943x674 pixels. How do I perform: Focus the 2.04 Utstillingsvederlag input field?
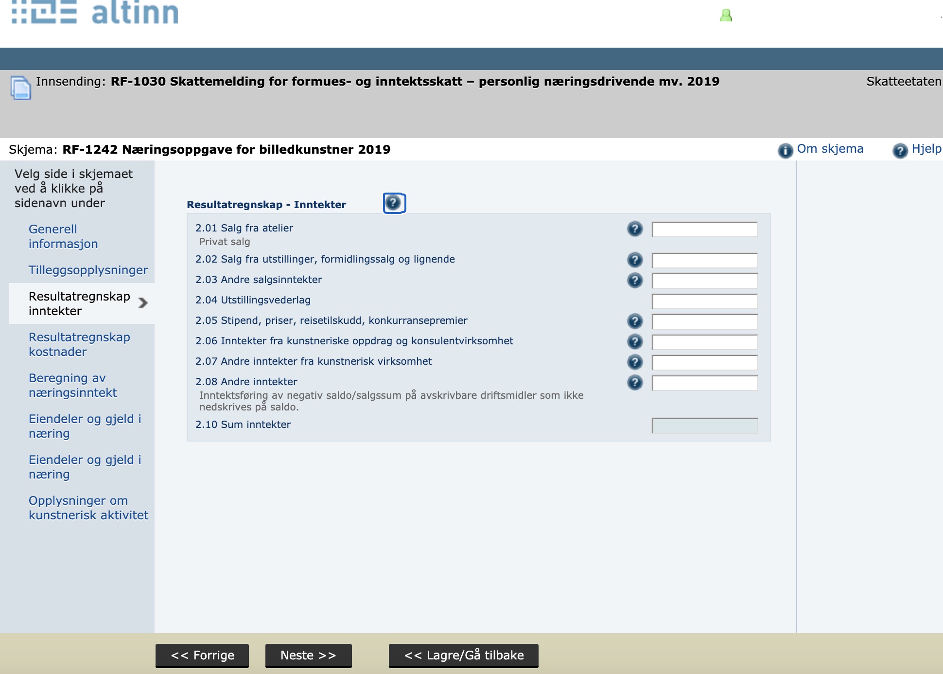coord(704,301)
